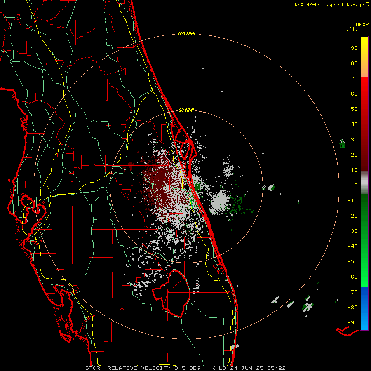This screenshot has height=371, width=371.
Task: Click the 30 value on velocity scale
Action: click(x=354, y=140)
